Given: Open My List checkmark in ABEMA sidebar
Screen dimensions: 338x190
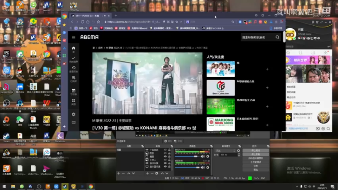Looking at the screenshot, I should tap(74, 59).
